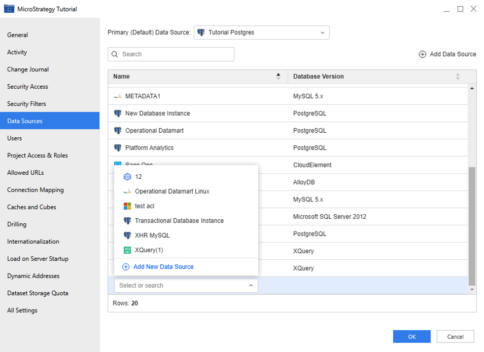
Task: Click the Platform Analytics elephant icon
Action: (x=118, y=148)
